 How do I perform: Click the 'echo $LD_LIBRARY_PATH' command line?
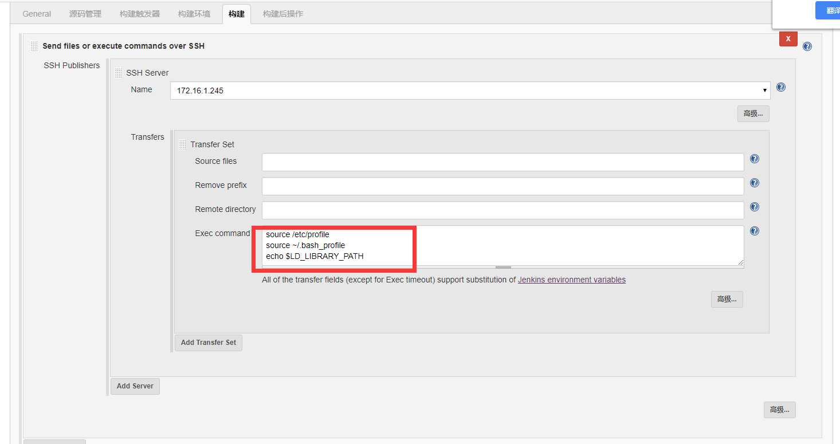click(x=315, y=256)
